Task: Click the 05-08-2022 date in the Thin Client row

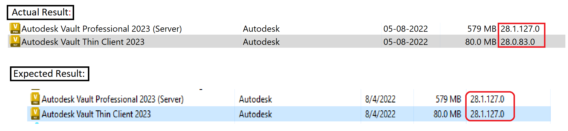Action: tap(405, 42)
